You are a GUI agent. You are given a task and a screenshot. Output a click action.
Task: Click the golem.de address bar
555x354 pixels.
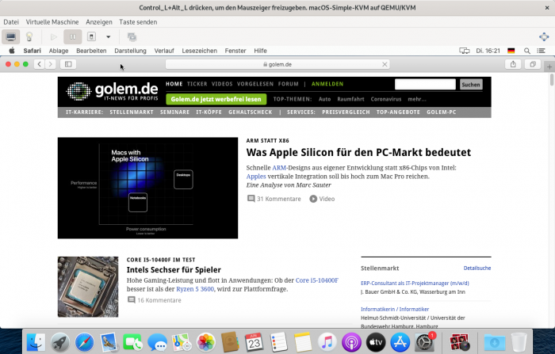tap(277, 64)
